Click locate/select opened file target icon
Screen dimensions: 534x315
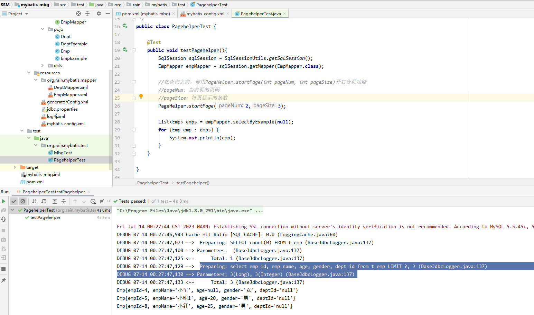78,13
